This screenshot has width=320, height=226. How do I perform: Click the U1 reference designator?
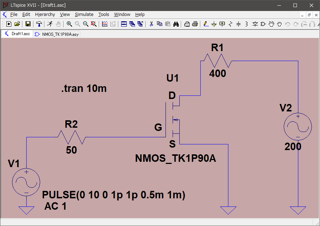[x=173, y=78]
